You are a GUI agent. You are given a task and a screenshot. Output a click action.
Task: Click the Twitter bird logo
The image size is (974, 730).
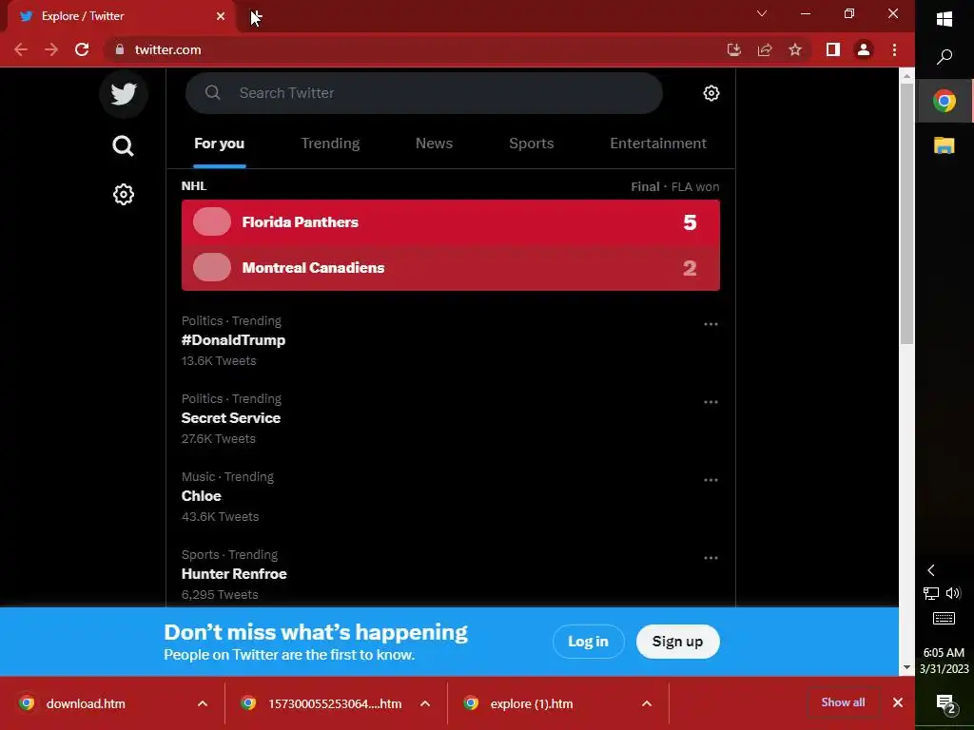124,94
